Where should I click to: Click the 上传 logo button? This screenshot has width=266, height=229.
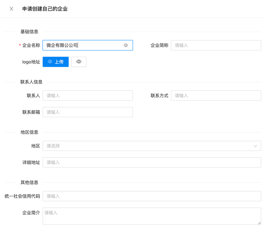[x=56, y=62]
